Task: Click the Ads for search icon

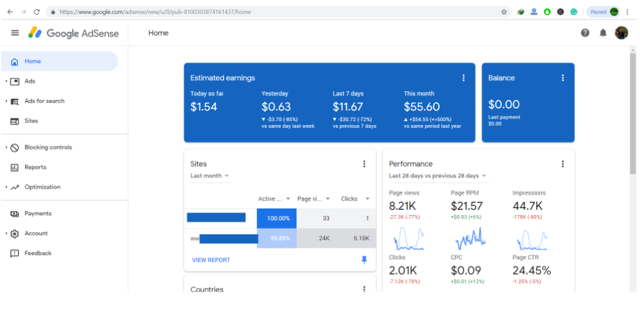Action: (15, 101)
